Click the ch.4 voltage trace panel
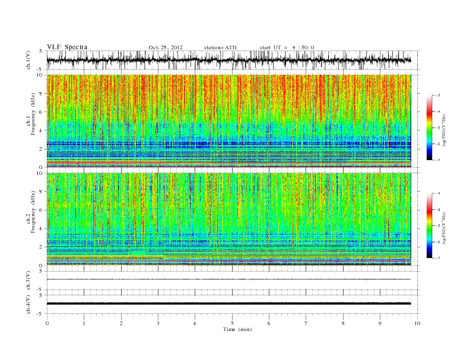 [233, 304]
